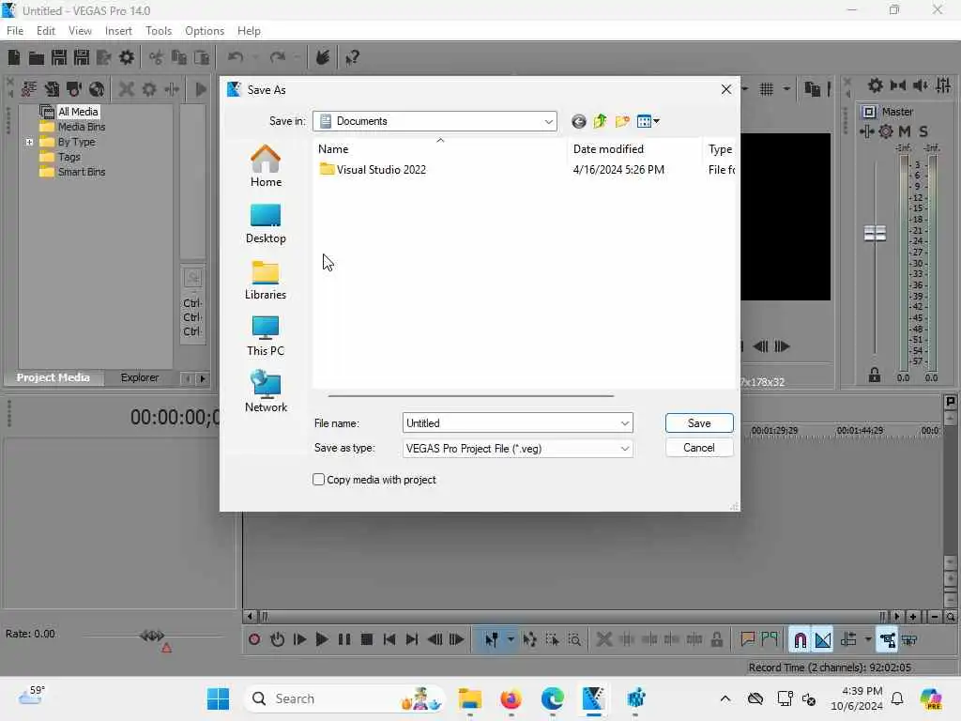961x721 pixels.
Task: Click the Go to Start transport button
Action: (x=389, y=639)
